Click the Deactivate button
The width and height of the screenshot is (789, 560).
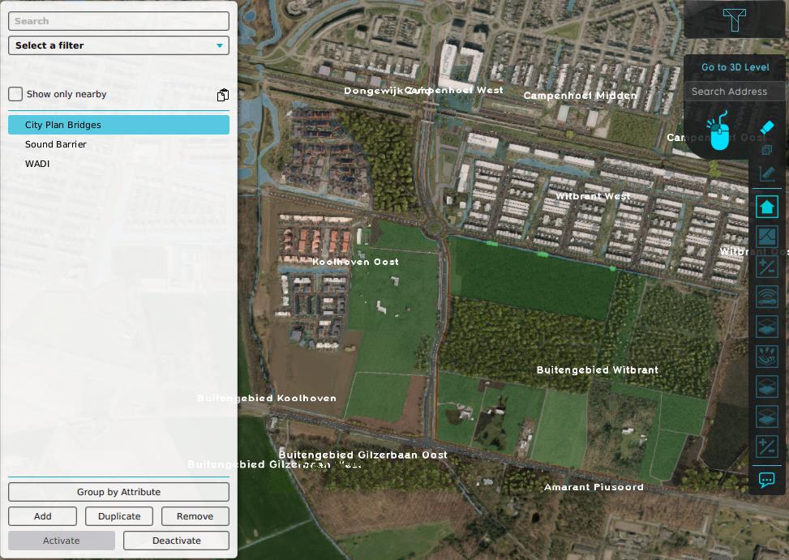[176, 541]
